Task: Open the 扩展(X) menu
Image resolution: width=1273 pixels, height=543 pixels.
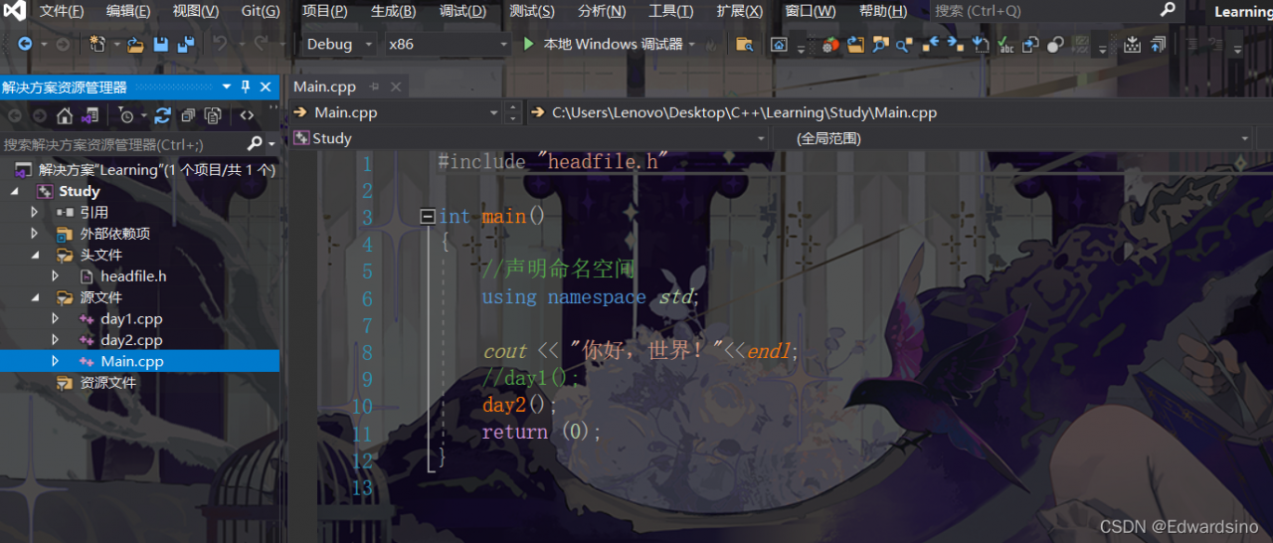Action: point(739,12)
